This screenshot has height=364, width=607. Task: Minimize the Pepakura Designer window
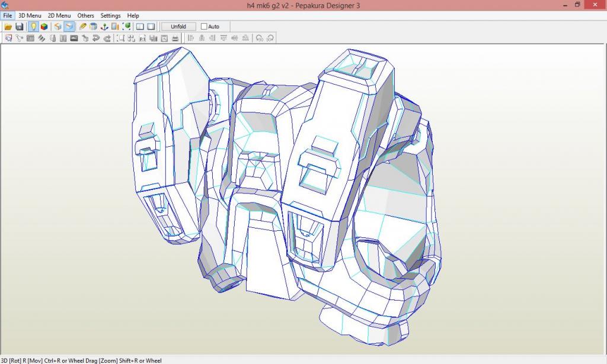pos(566,5)
